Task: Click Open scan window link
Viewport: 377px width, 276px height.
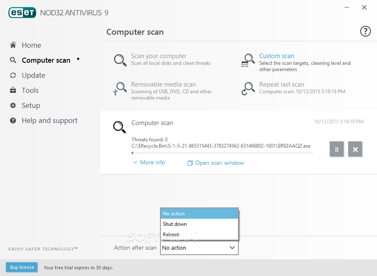Action: [219, 163]
